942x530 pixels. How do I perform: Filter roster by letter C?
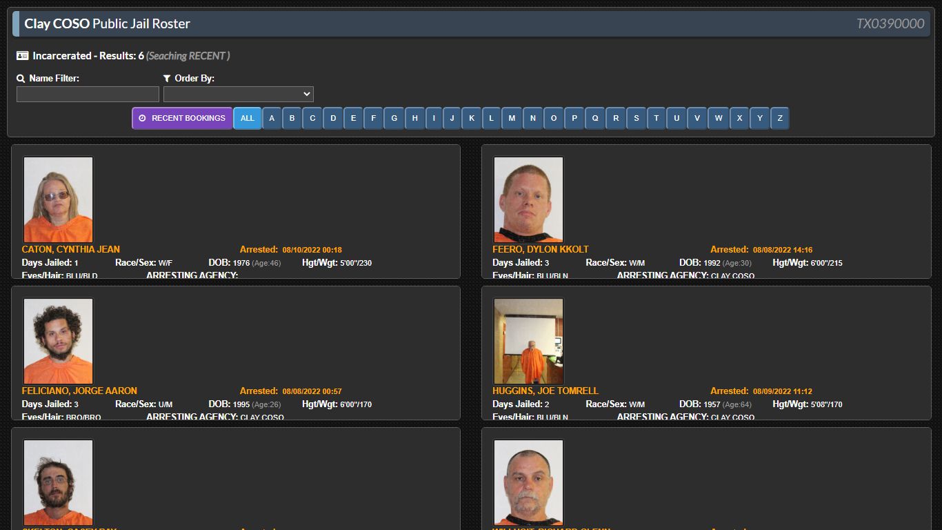(312, 118)
